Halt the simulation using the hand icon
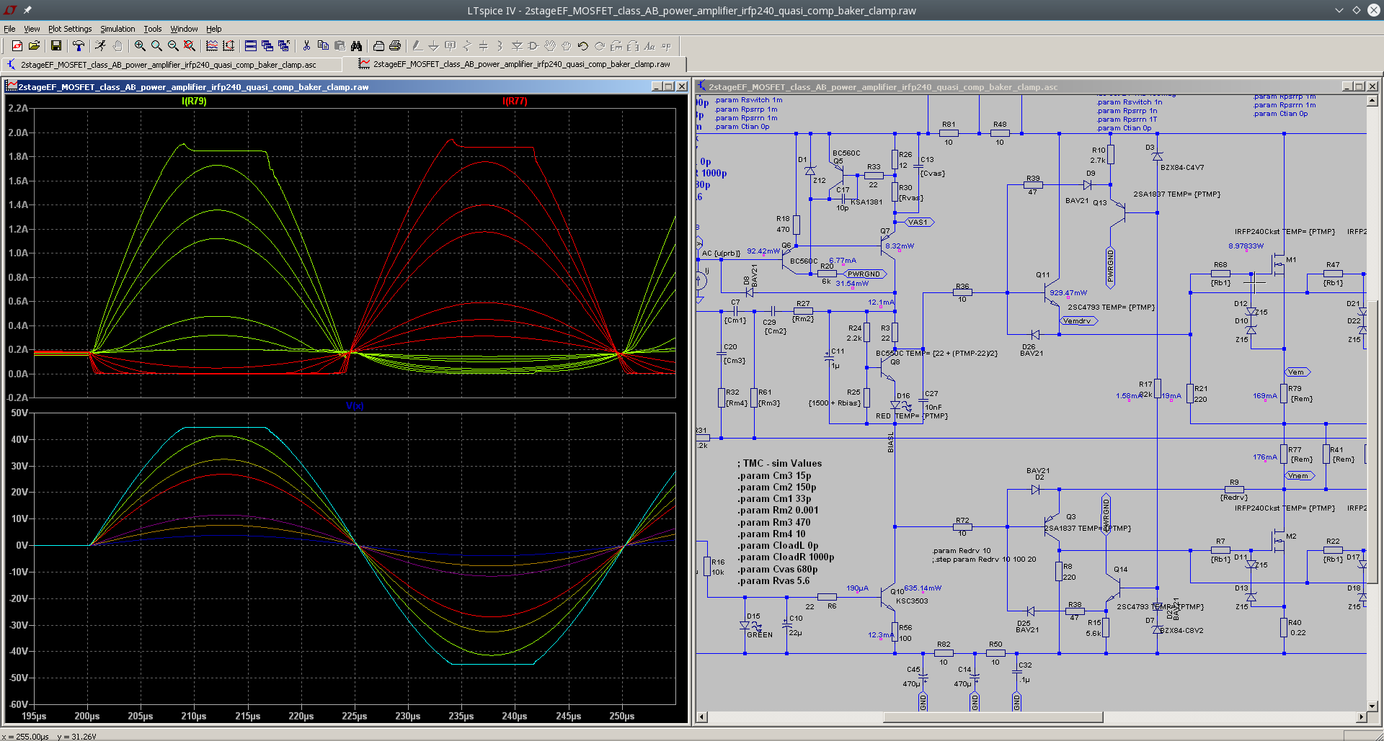The width and height of the screenshot is (1384, 741). 117,46
